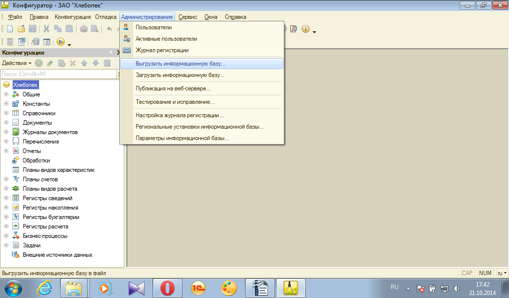
Task: Expand the Бизнес-процессы tree node
Action: (x=6, y=236)
